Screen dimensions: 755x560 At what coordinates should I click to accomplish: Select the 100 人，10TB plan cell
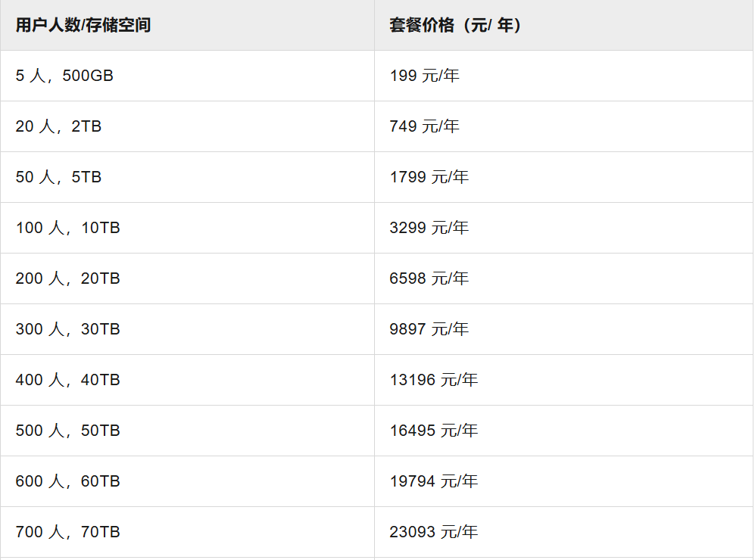pyautogui.click(x=67, y=228)
